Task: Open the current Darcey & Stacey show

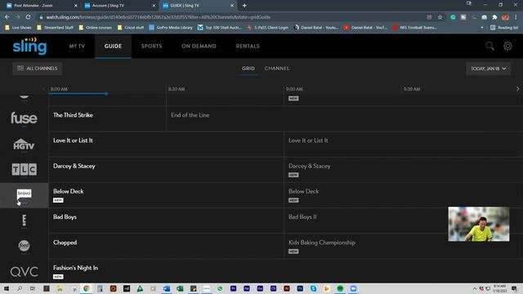Action: click(x=166, y=169)
